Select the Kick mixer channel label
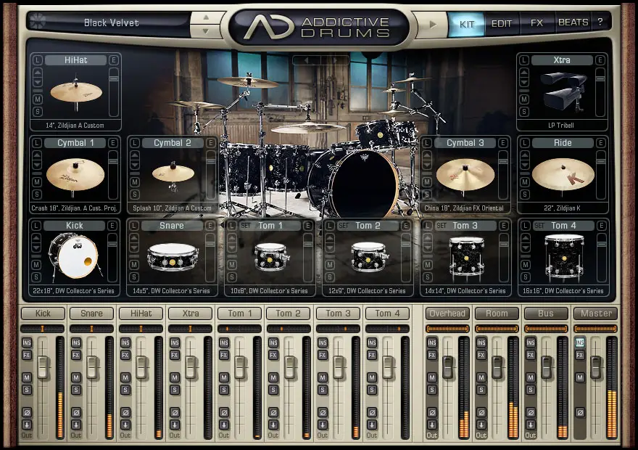 coord(43,314)
